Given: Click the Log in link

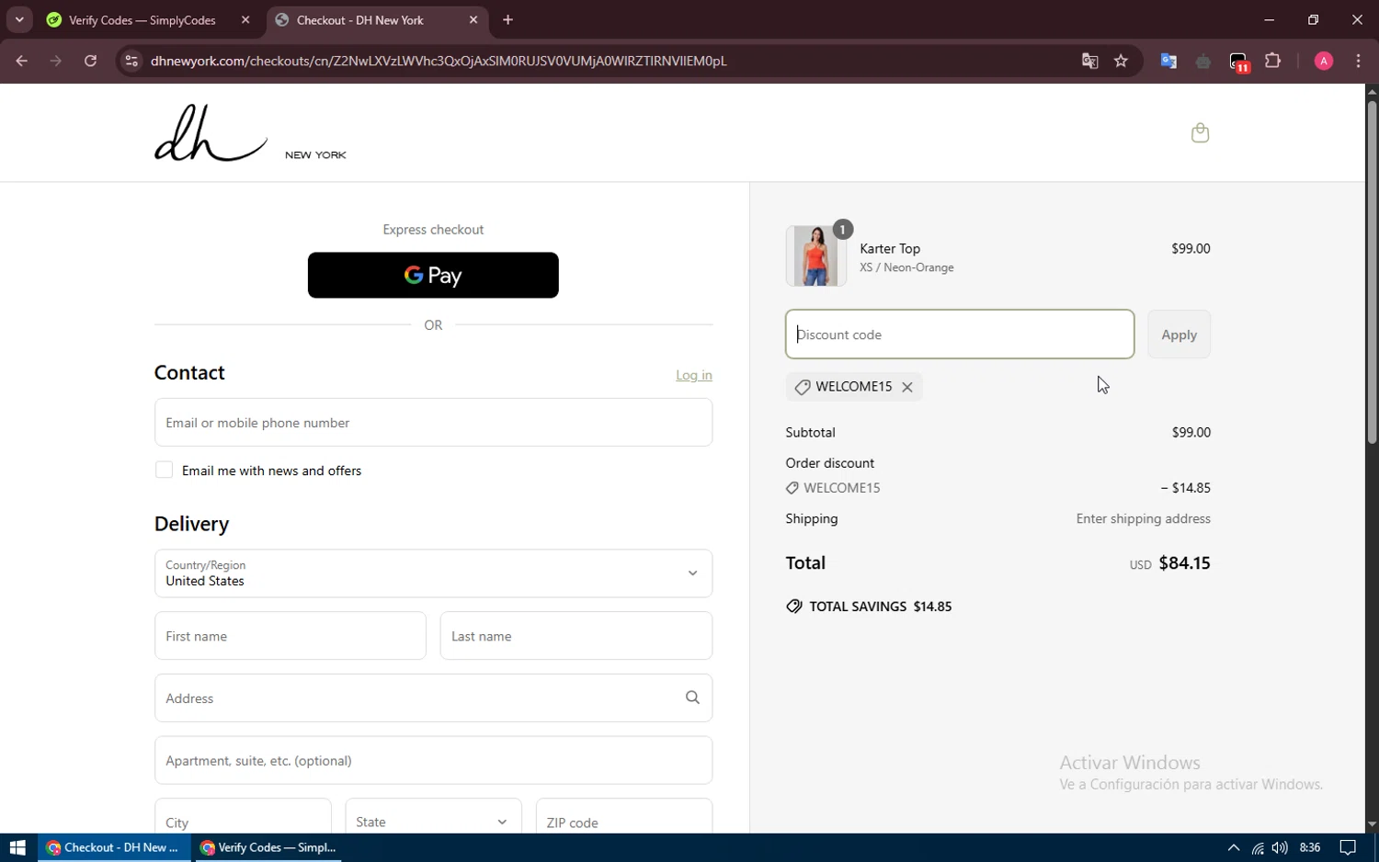Looking at the screenshot, I should coord(694,375).
